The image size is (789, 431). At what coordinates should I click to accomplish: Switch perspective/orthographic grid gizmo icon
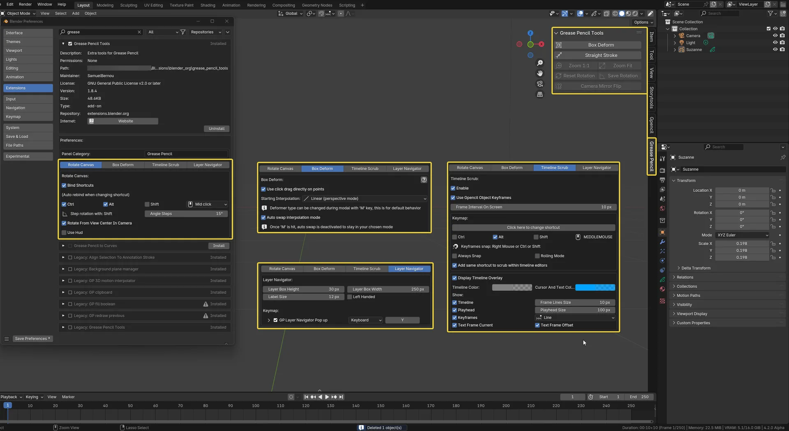click(x=540, y=94)
